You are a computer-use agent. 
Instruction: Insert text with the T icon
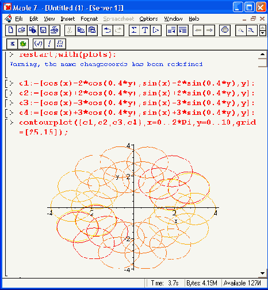pyautogui.click(x=145, y=30)
